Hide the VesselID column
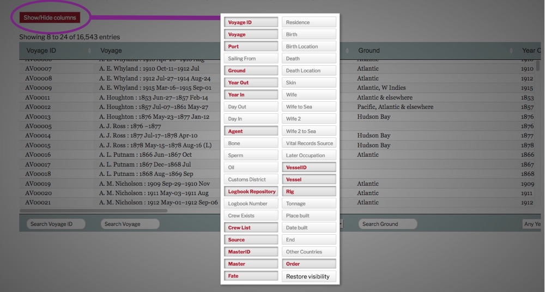 coord(308,167)
